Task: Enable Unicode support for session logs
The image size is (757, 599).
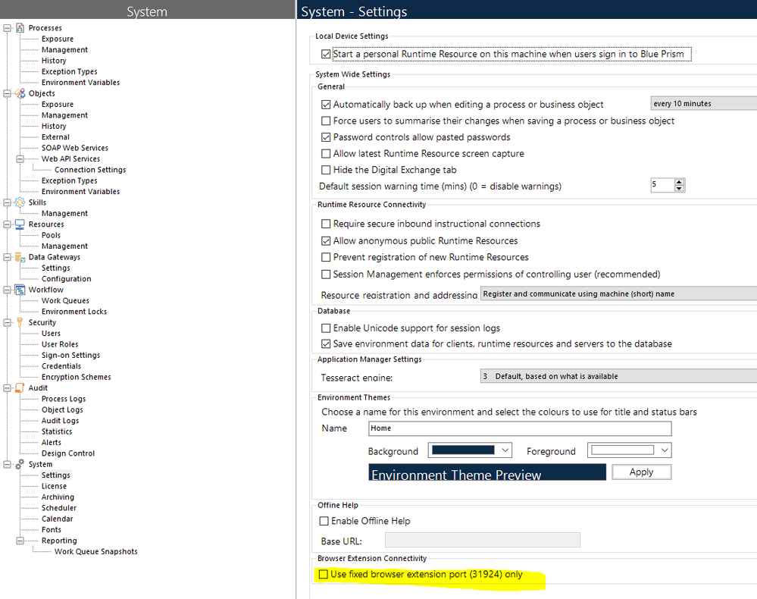Action: pos(326,328)
